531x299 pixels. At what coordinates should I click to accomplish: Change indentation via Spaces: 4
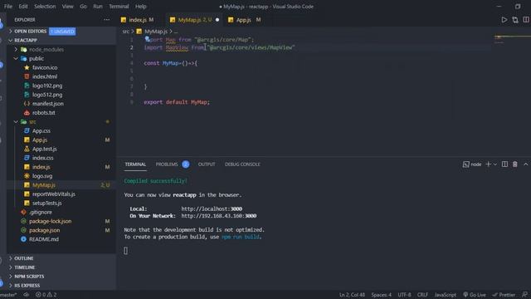point(382,295)
